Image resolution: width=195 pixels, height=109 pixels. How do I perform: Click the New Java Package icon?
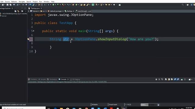pyautogui.click(x=73, y=5)
